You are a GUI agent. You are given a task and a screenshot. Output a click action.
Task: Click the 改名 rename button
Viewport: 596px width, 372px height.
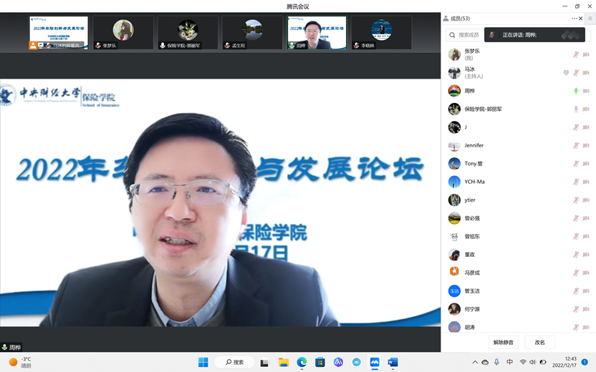pos(539,342)
